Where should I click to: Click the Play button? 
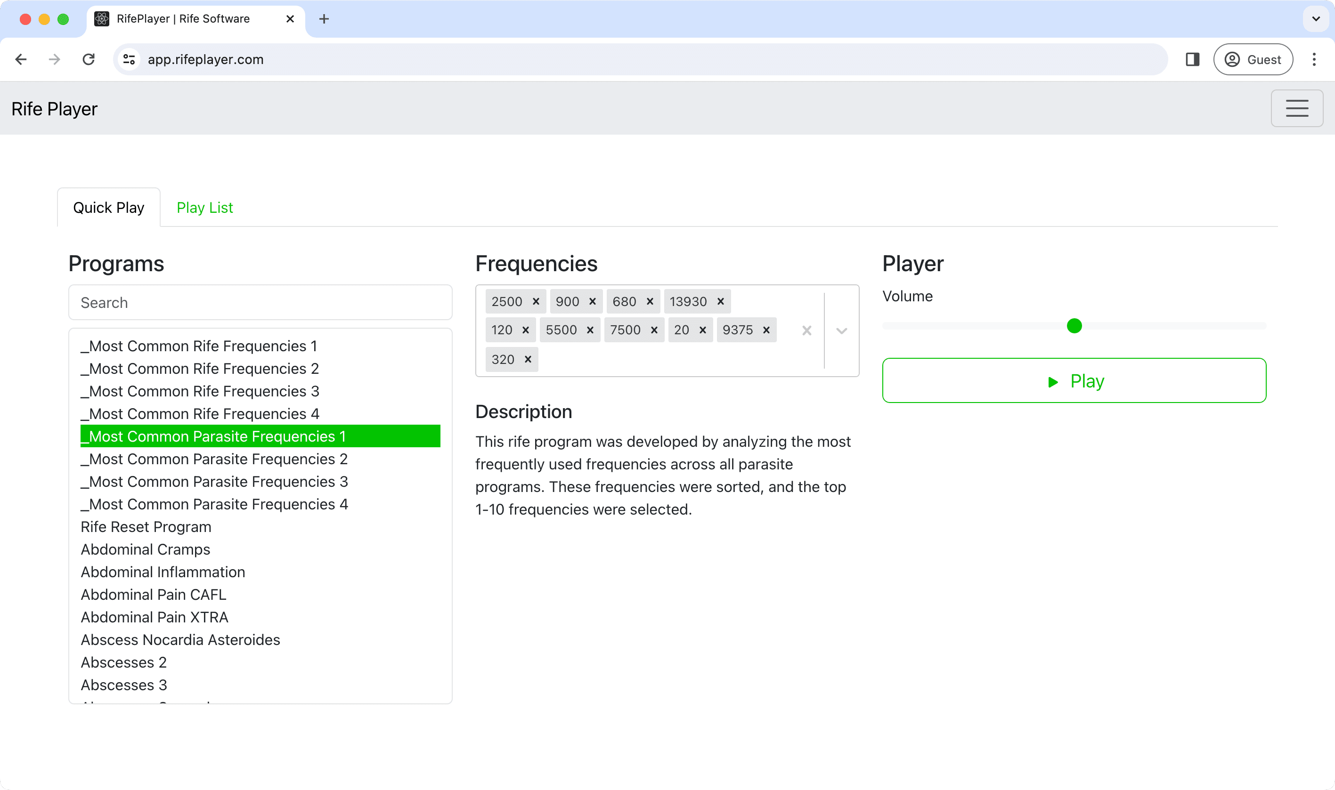point(1074,380)
